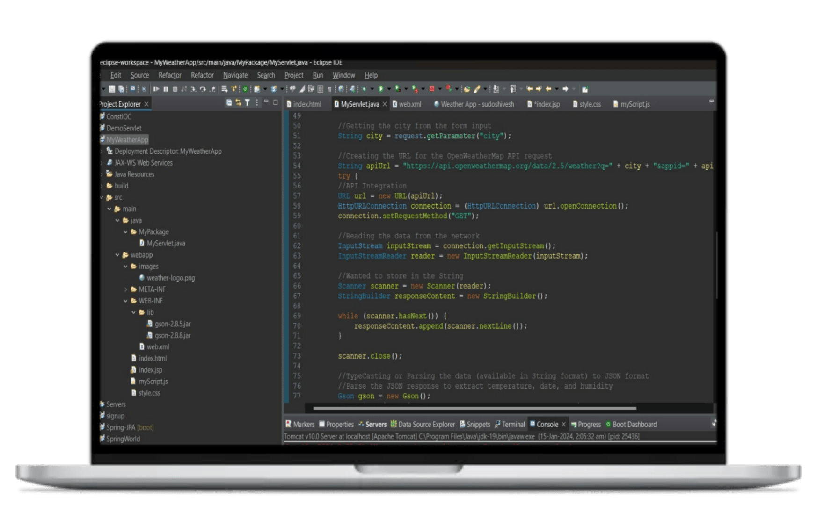Close the MyServlet.java editor tab

click(385, 104)
